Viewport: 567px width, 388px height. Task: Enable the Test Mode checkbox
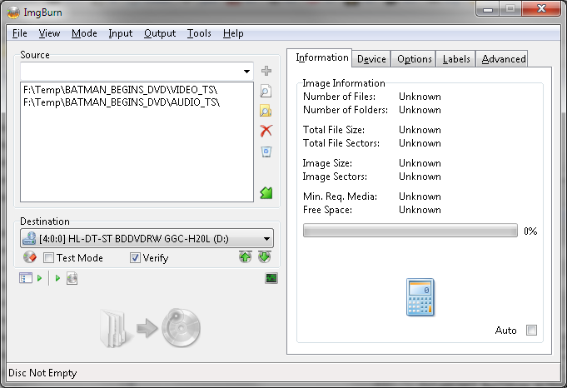point(48,258)
